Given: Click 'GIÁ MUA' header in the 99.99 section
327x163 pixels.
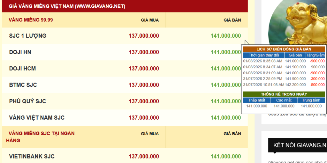Looking at the screenshot, I should coord(150,20).
